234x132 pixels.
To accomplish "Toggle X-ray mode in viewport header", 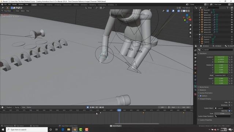I will (x=179, y=11).
